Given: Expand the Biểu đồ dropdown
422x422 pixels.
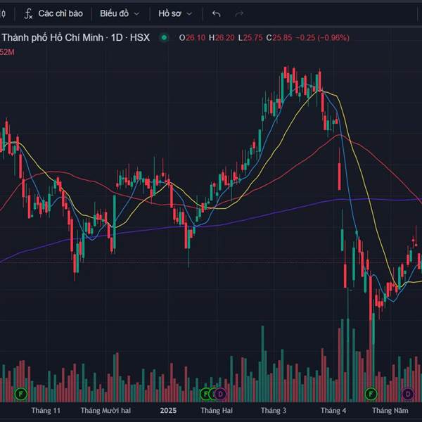Looking at the screenshot, I should pyautogui.click(x=120, y=13).
